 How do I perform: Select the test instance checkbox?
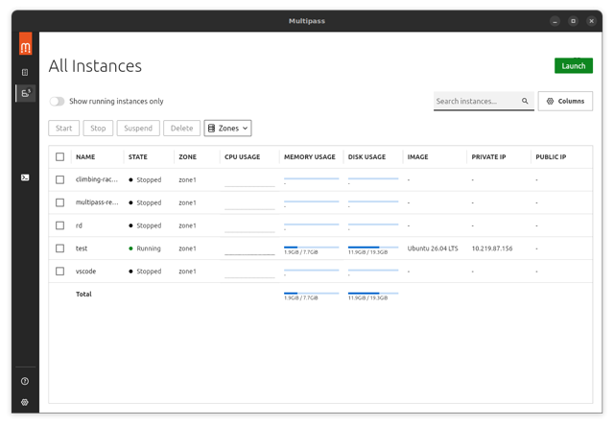point(59,248)
